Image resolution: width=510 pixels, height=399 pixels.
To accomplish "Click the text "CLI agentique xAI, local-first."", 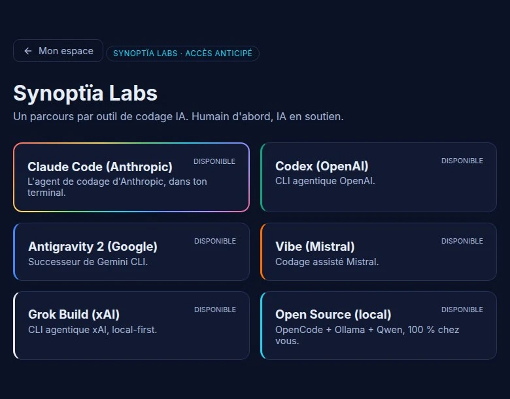I will point(93,330).
